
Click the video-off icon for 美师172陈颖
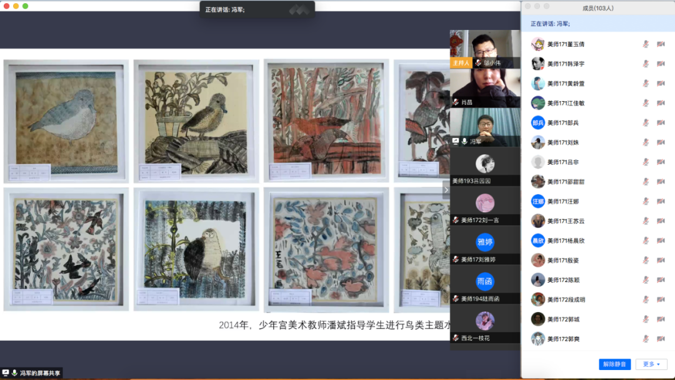coord(661,280)
